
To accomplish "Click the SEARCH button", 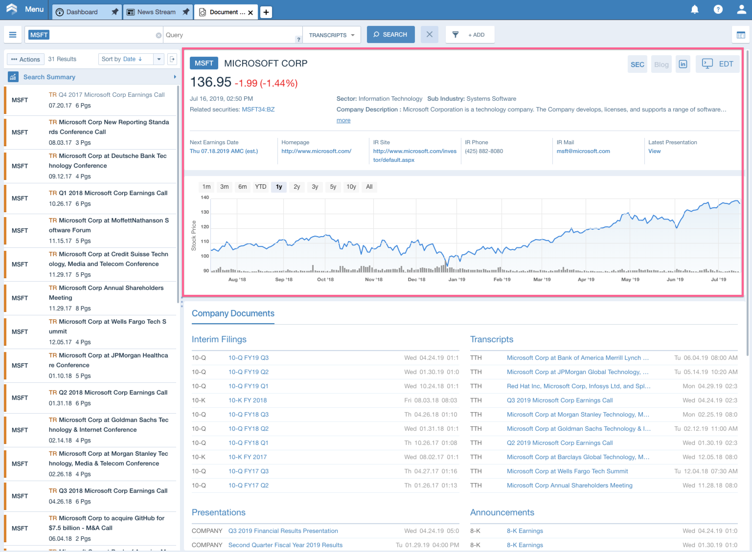I will 390,35.
